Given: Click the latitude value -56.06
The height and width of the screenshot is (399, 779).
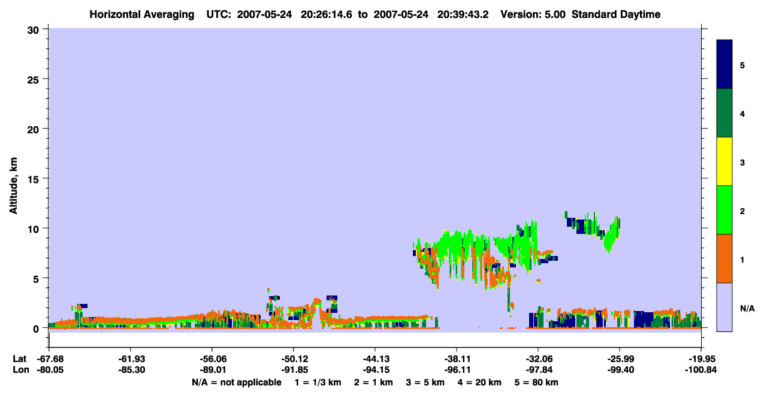Looking at the screenshot, I should [x=212, y=359].
